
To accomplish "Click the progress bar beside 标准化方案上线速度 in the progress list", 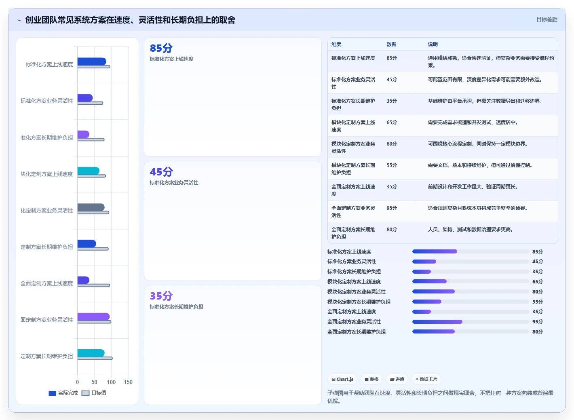I will [x=471, y=251].
